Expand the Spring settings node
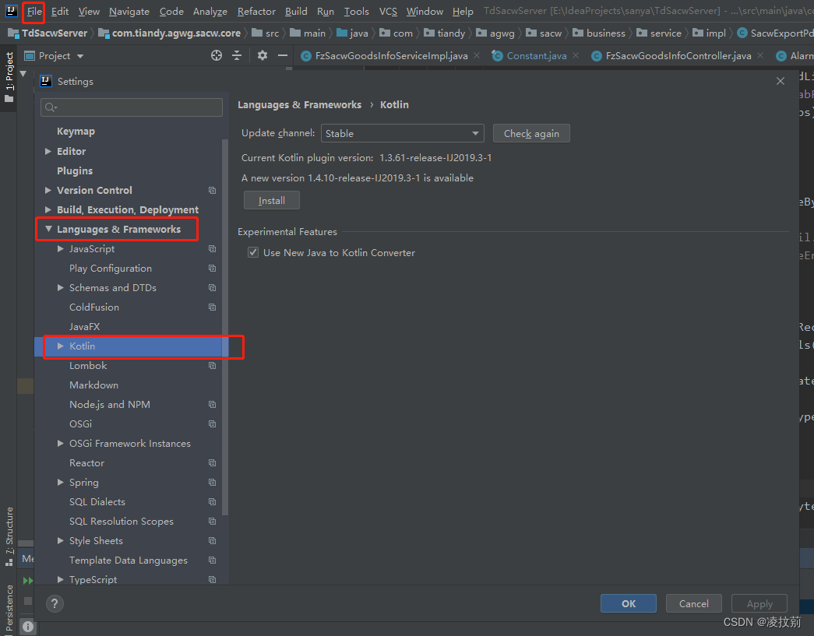Viewport: 814px width, 636px height. pyautogui.click(x=61, y=483)
